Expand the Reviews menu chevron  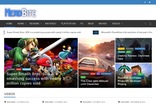(41, 24)
